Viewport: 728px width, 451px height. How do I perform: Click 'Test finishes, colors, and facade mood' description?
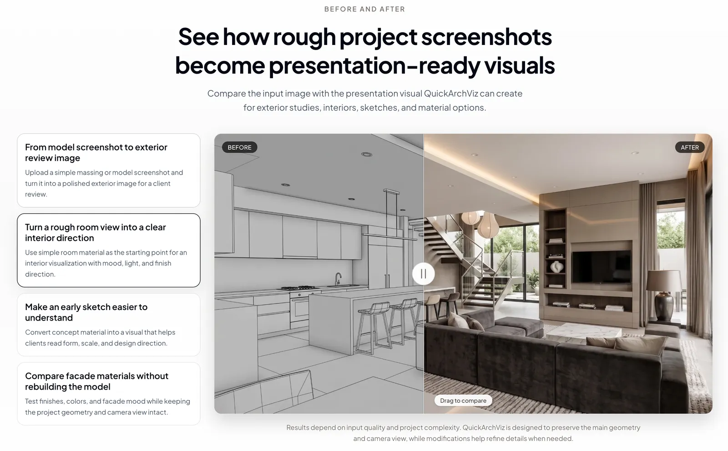107,407
